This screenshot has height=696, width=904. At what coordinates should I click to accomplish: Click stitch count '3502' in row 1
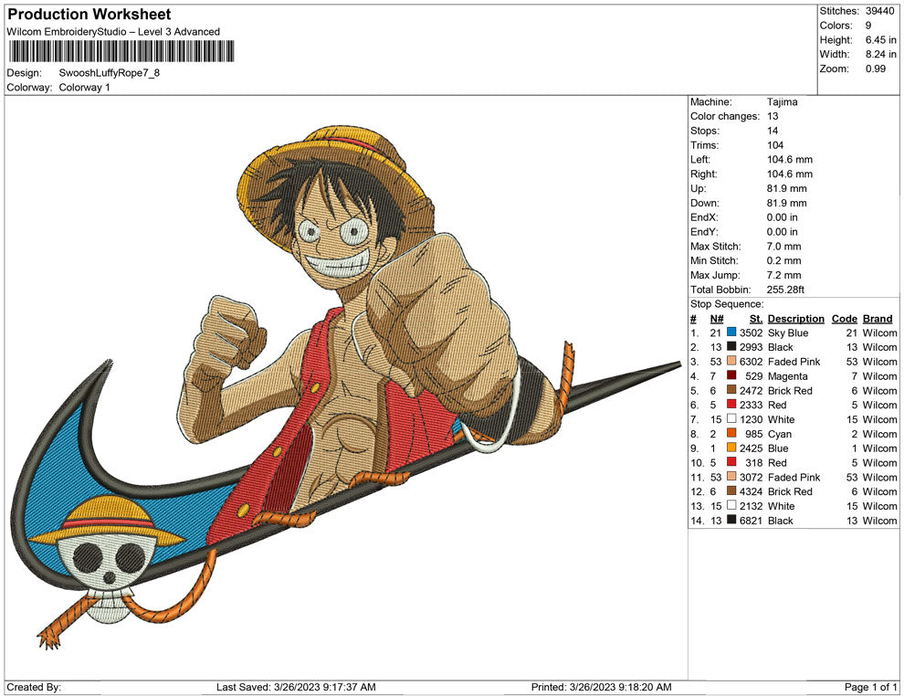pyautogui.click(x=752, y=332)
